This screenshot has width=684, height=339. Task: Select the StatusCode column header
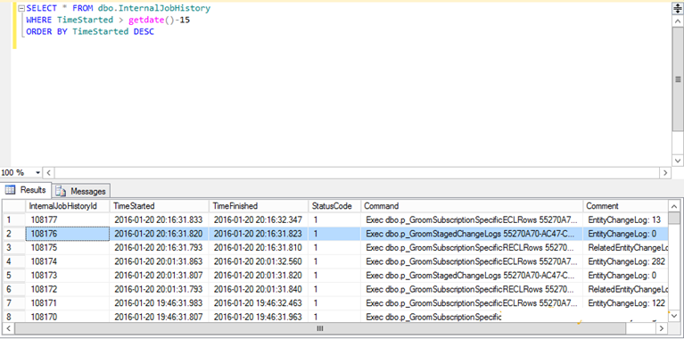334,206
